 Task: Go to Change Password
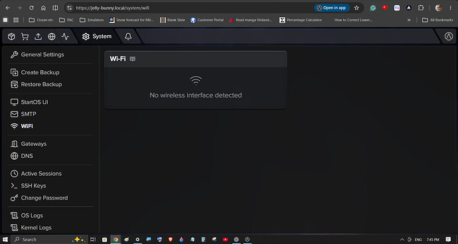[x=39, y=198]
